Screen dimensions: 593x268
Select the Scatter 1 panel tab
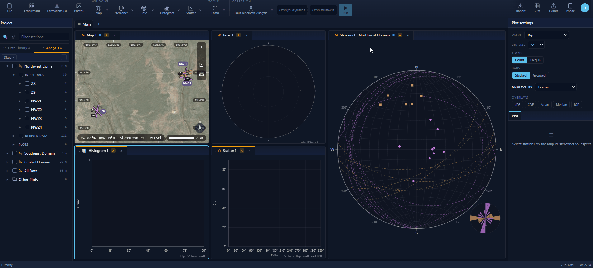234,151
